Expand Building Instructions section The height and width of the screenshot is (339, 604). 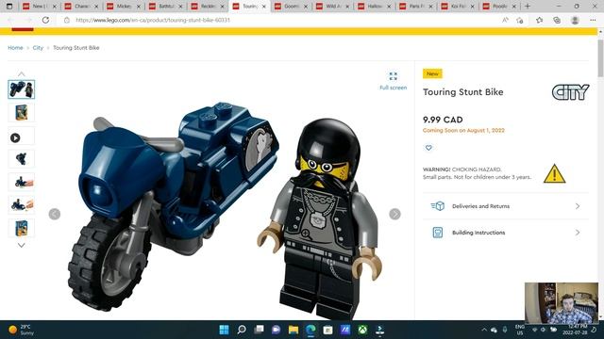(x=506, y=233)
